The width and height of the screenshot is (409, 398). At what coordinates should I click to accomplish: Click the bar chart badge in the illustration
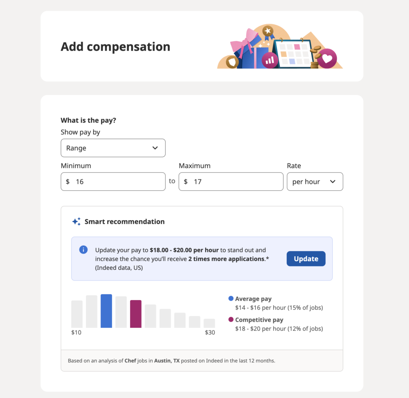click(x=269, y=59)
